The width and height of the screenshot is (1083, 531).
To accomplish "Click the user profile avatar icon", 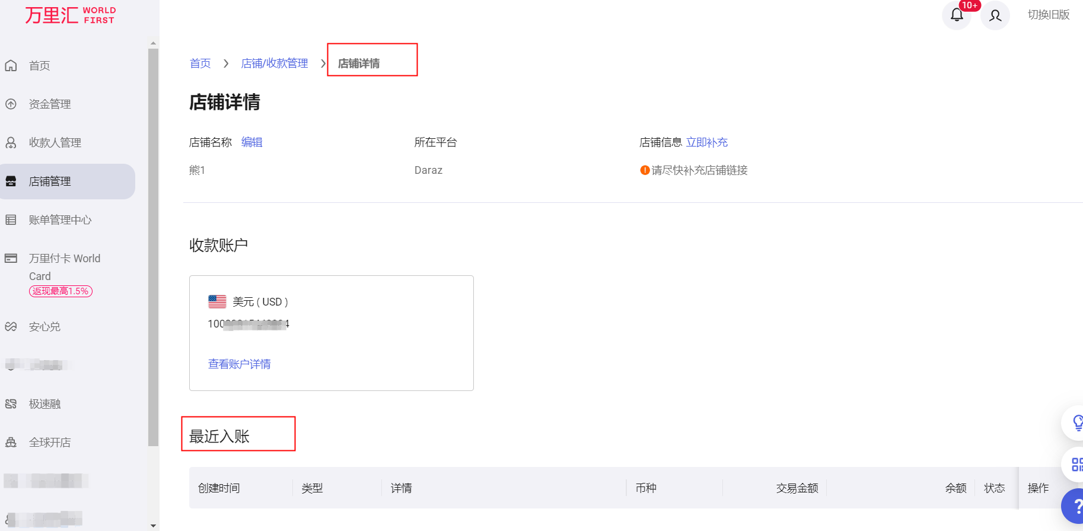I will (995, 15).
